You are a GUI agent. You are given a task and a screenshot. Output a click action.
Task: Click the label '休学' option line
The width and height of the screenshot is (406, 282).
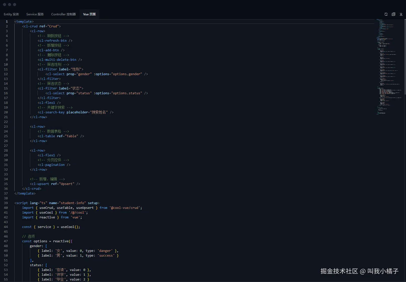pos(64,275)
